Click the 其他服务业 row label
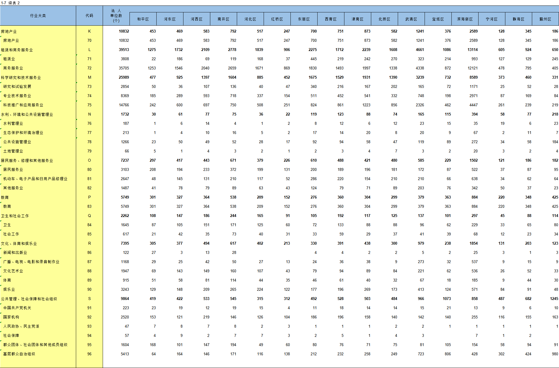The height and width of the screenshot is (368, 559). pos(13,188)
